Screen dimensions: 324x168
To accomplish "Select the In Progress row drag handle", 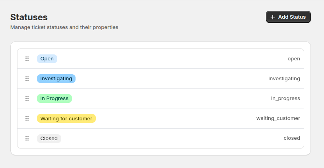I will point(27,98).
